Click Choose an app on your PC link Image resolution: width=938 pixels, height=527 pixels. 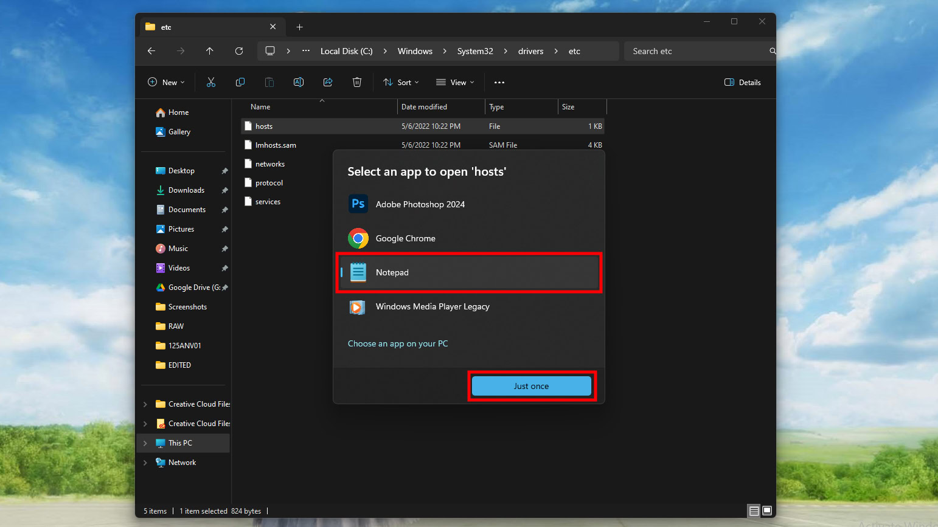coord(398,343)
